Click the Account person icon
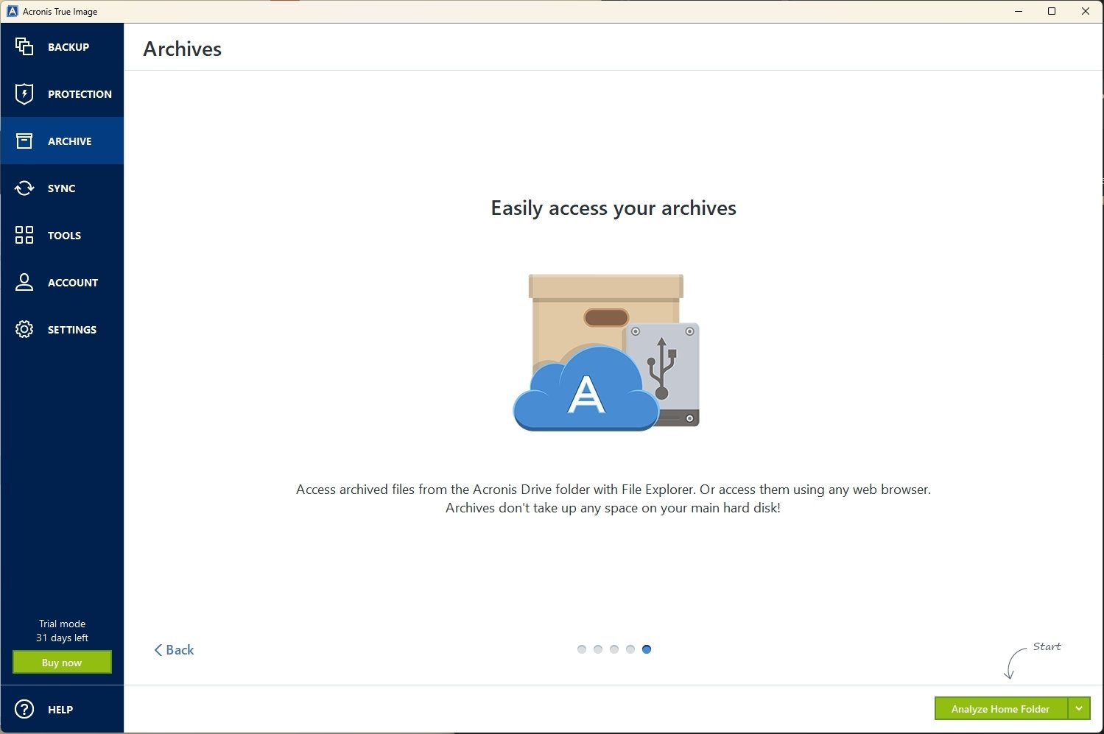This screenshot has width=1104, height=734. pyautogui.click(x=24, y=282)
